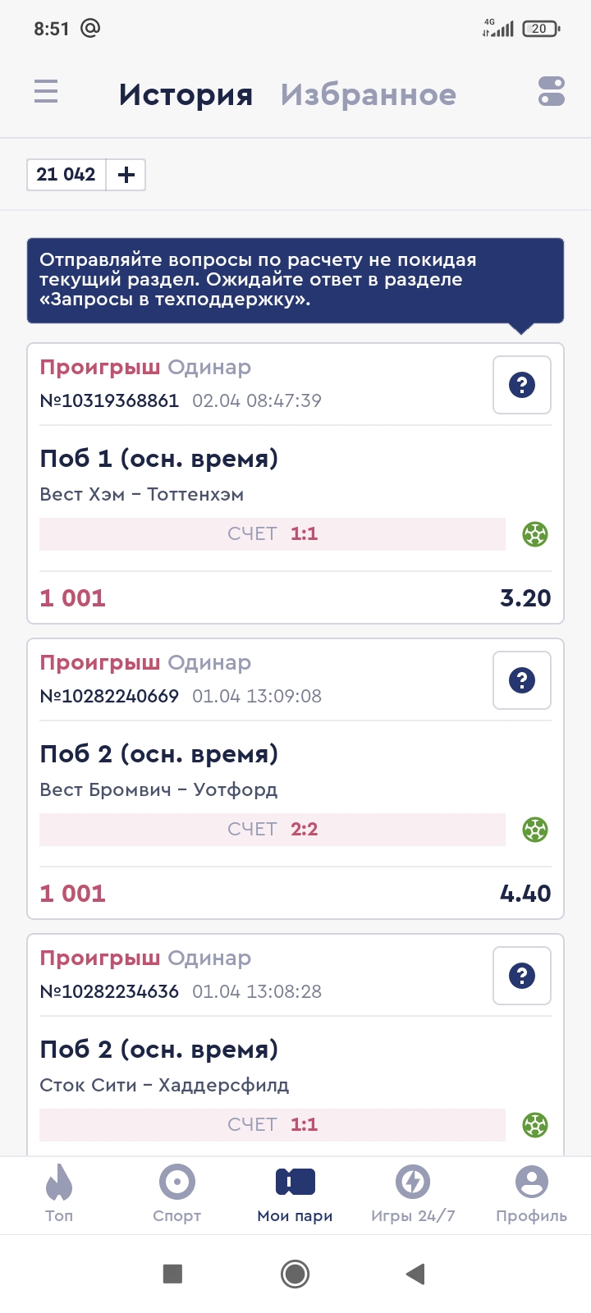This screenshot has height=1313, width=591.
Task: Open the Профиль page
Action: click(531, 1194)
